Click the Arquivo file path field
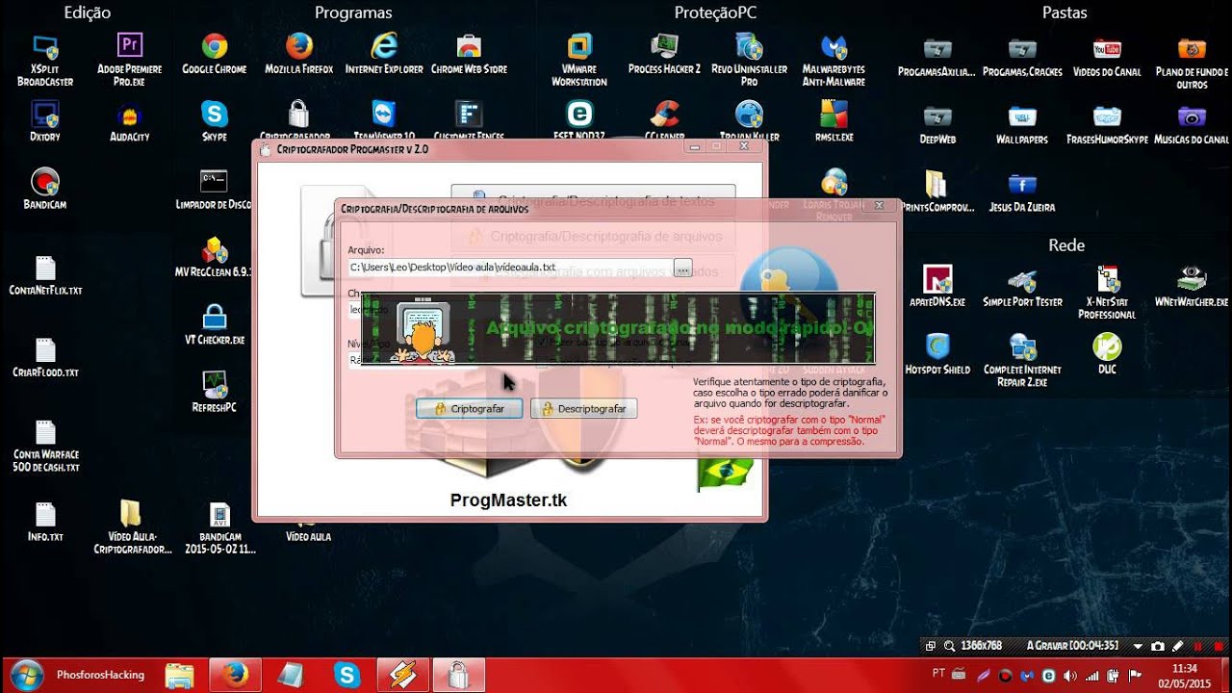1232x693 pixels. (x=510, y=268)
